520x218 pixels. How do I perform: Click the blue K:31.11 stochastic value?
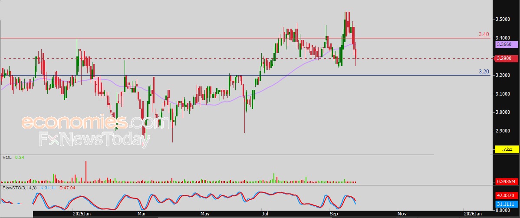[48, 188]
